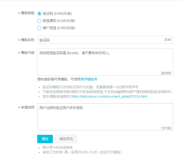Click the 想快速获得可用模版 hint text
Image resolution: width=182 pixels, height=167 pixels.
[59, 79]
